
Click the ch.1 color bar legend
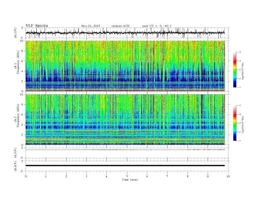click(235, 70)
